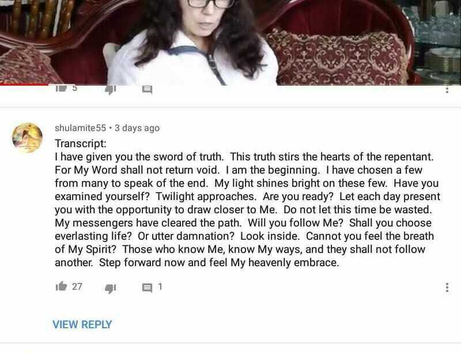
Task: Tap the shulamite55 username
Action: point(80,128)
